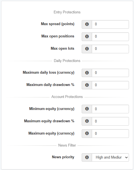Select the Max open positions input field
This screenshot has width=134, height=170.
(x=111, y=37)
